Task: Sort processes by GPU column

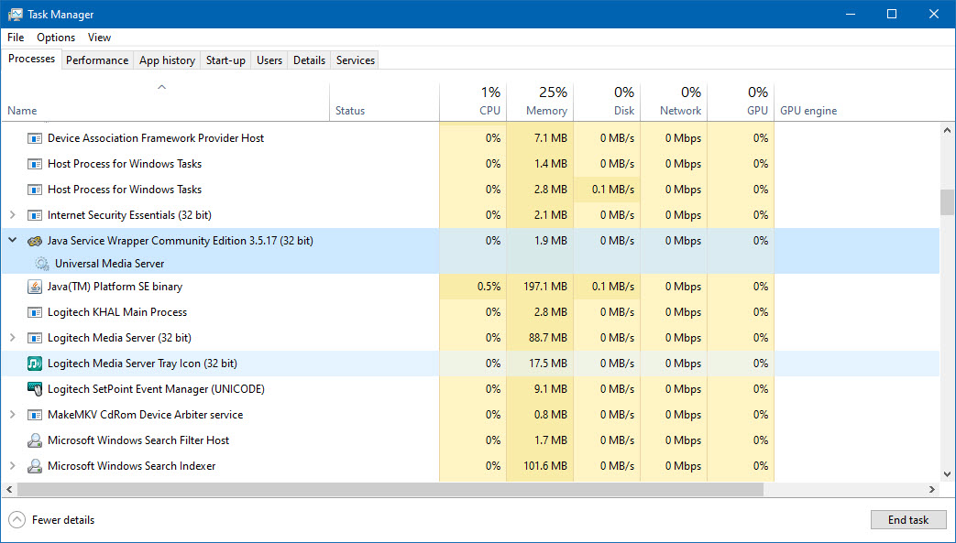Action: [x=742, y=102]
